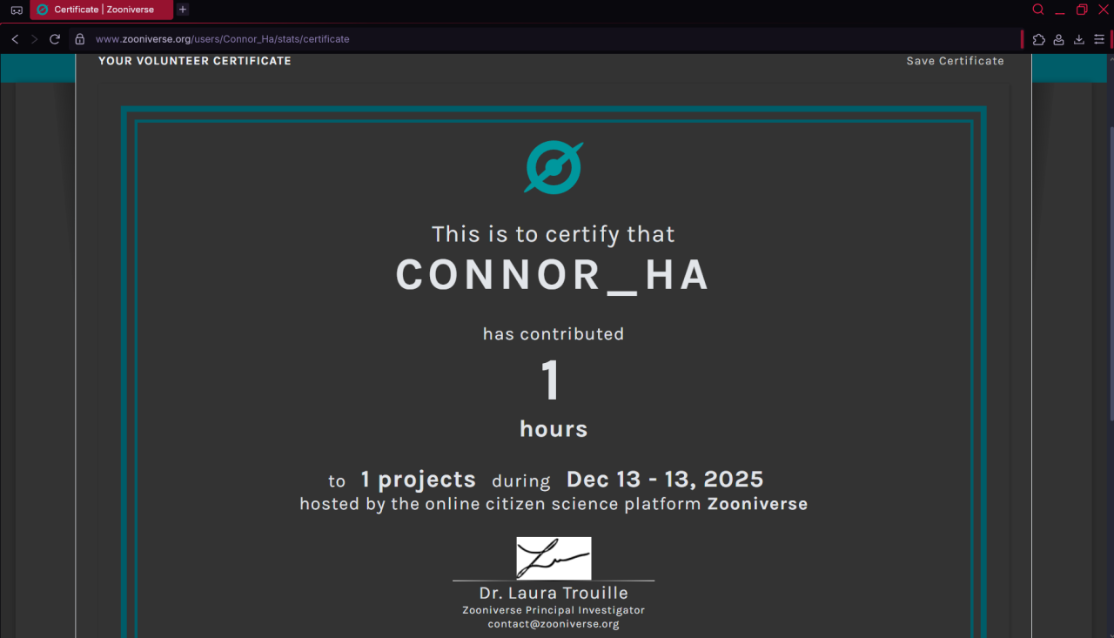The width and height of the screenshot is (1114, 638).
Task: Select the Certificate | Zooniverse tab
Action: point(102,10)
